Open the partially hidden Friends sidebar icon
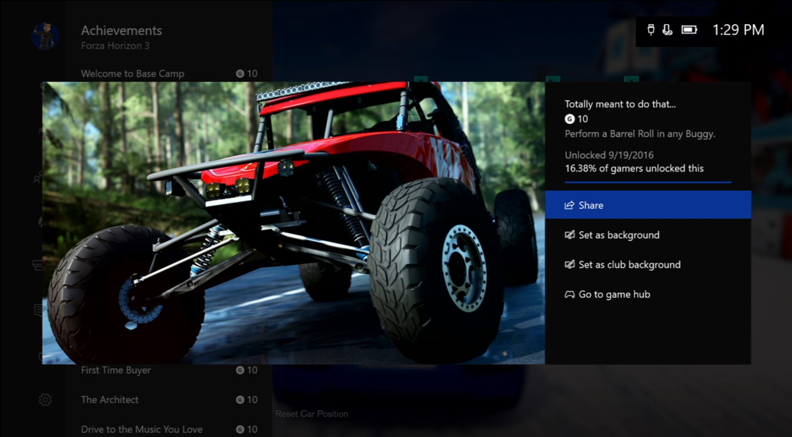792x437 pixels. (x=38, y=178)
